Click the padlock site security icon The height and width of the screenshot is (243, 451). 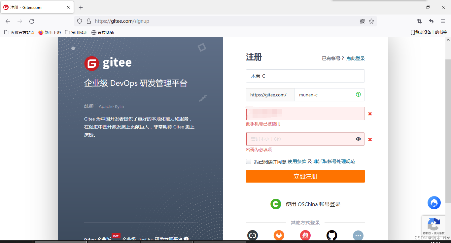point(88,21)
